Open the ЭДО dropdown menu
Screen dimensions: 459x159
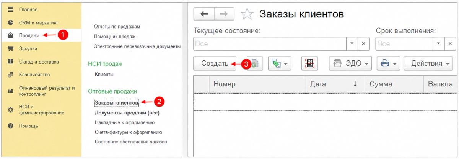(x=350, y=64)
